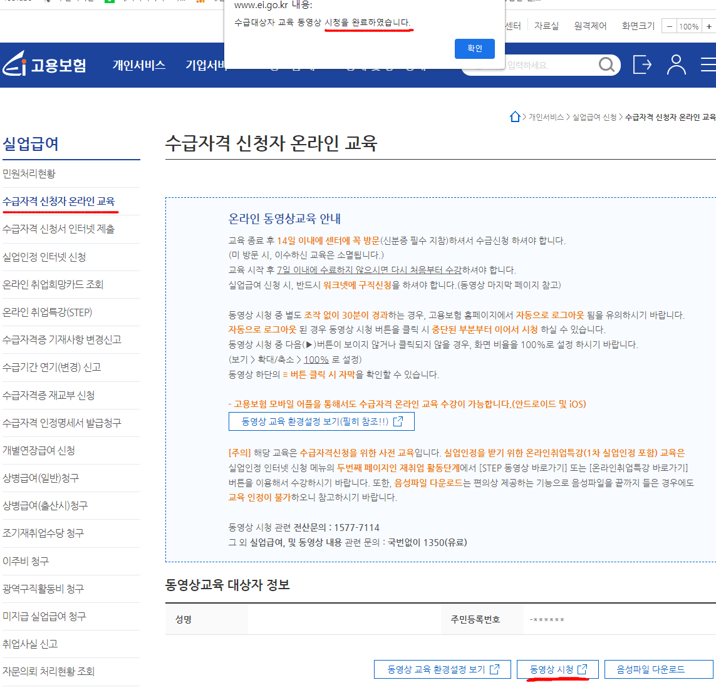The width and height of the screenshot is (716, 690).
Task: Click the logout icon in the blue header
Action: (x=641, y=64)
